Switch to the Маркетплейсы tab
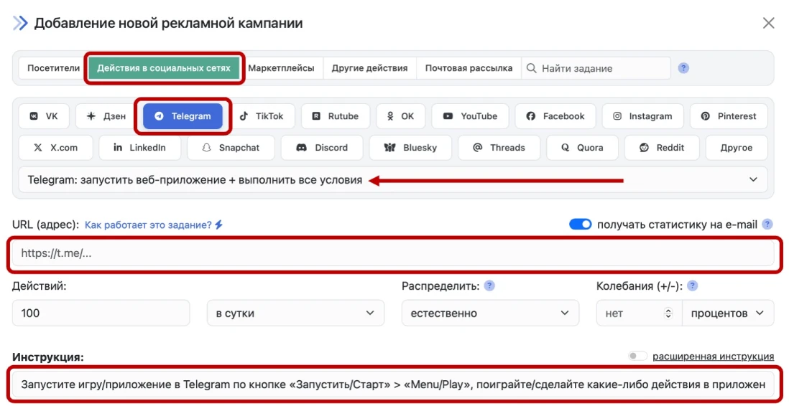Viewport: 789px width, 406px height. click(281, 68)
